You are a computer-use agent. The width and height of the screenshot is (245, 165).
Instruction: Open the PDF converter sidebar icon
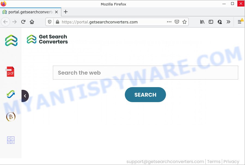coord(10,72)
